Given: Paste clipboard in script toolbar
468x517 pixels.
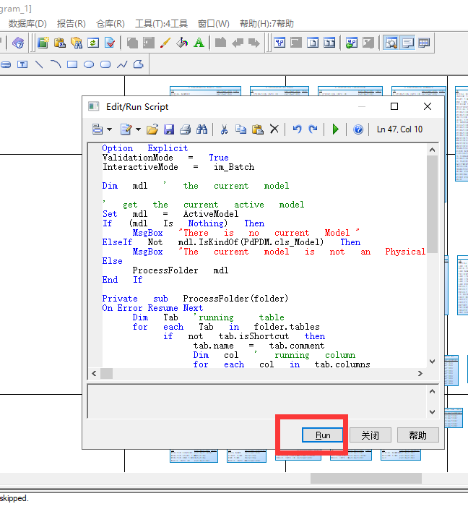Looking at the screenshot, I should 258,129.
